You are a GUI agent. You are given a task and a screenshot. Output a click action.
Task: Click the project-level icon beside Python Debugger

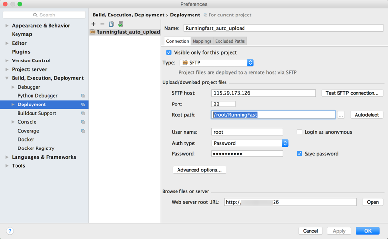tap(83, 96)
